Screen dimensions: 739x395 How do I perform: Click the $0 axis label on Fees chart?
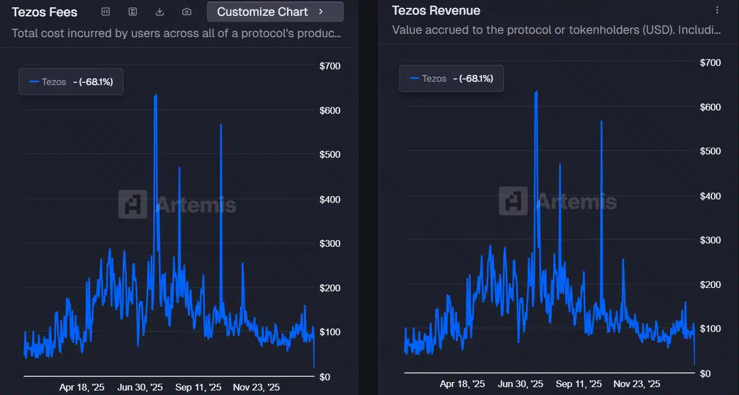point(325,377)
